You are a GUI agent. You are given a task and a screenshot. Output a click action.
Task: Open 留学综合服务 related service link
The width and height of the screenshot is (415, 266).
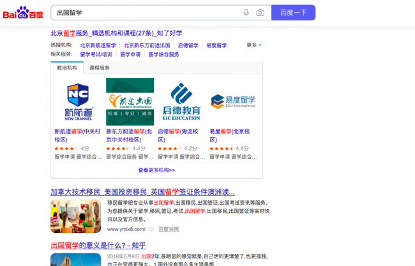pyautogui.click(x=163, y=54)
